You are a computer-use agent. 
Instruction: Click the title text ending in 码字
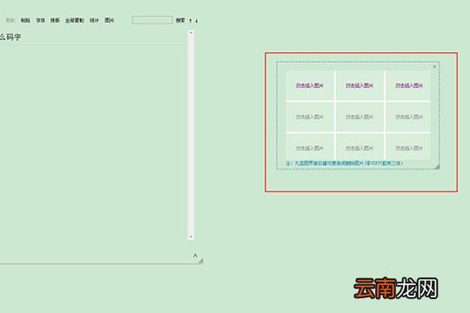10,37
